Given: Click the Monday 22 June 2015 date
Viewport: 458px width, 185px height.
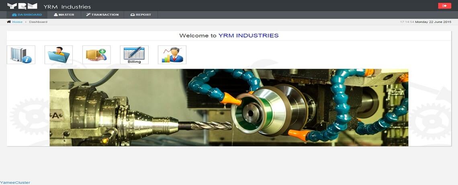Looking at the screenshot, I should 433,22.
